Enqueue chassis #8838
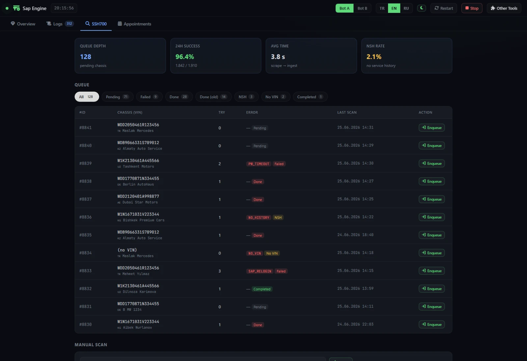Image resolution: width=527 pixels, height=361 pixels. (x=431, y=181)
